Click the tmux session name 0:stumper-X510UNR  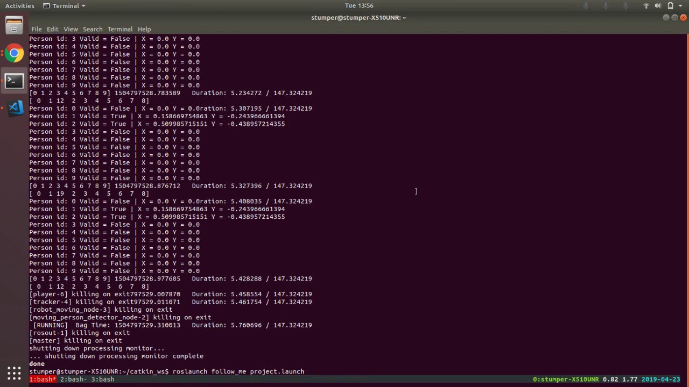click(x=566, y=379)
